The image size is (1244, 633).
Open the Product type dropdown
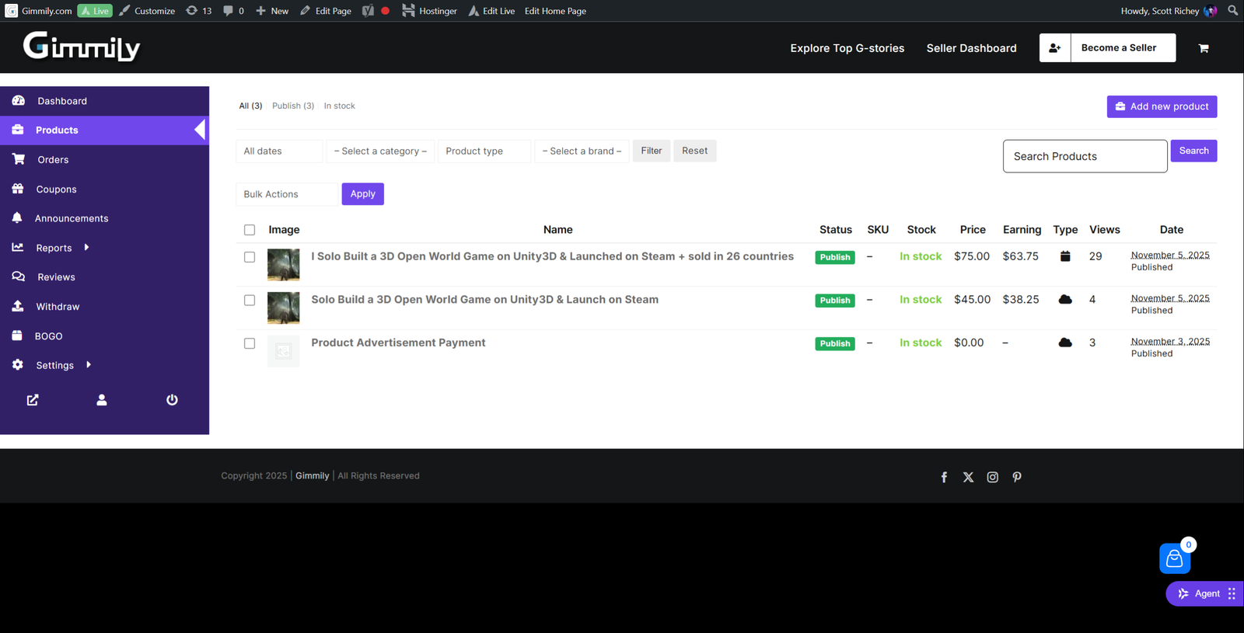tap(484, 151)
